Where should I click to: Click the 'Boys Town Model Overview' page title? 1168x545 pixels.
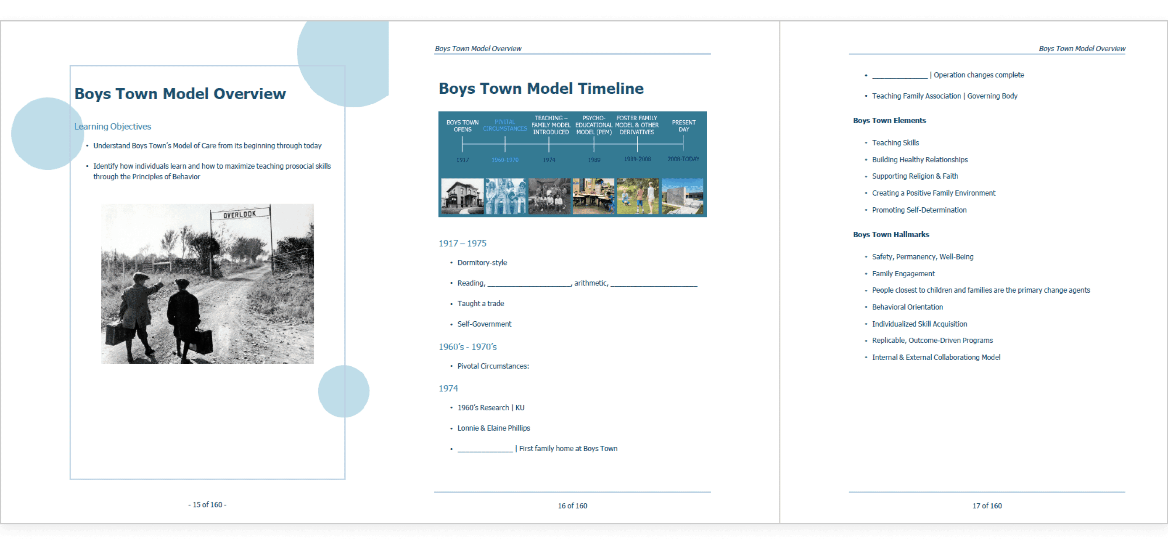pyautogui.click(x=180, y=93)
